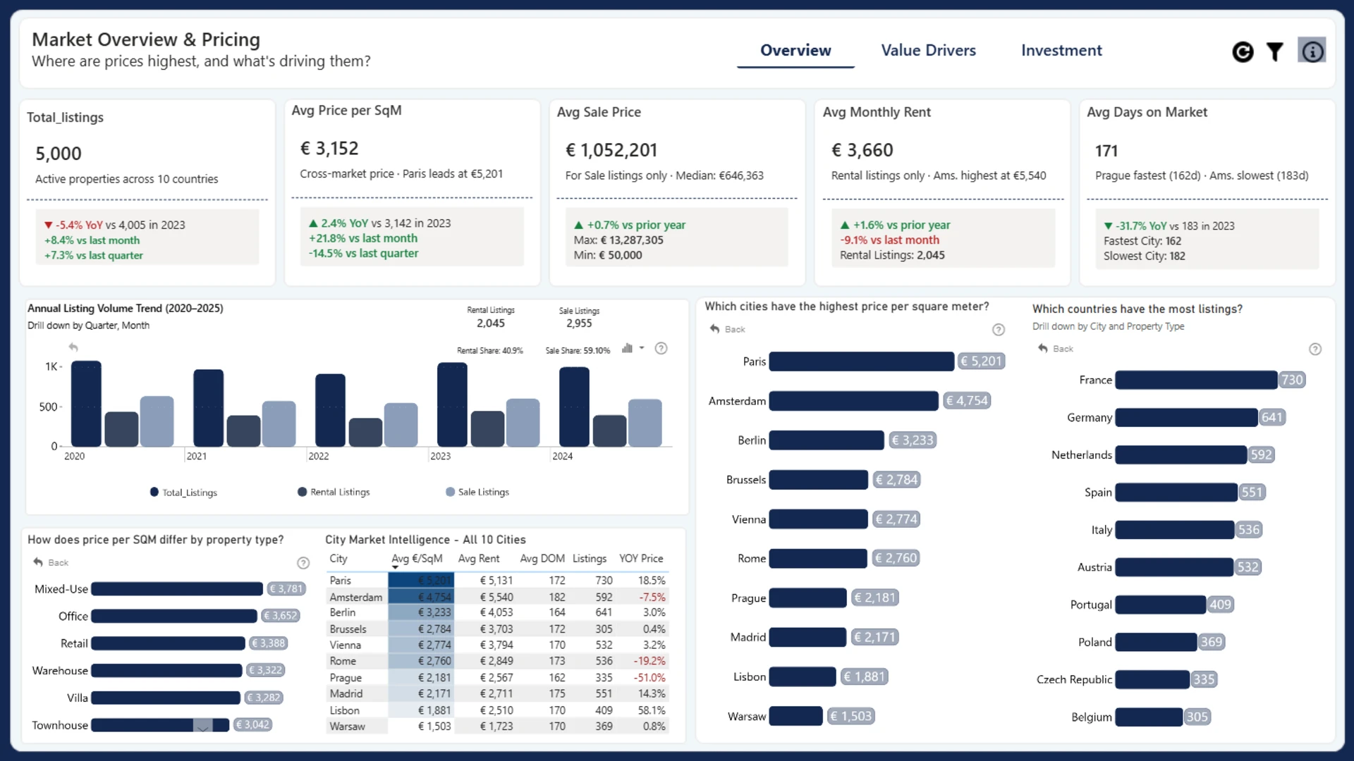Click Back button on property type chart
The height and width of the screenshot is (761, 1354).
51,562
